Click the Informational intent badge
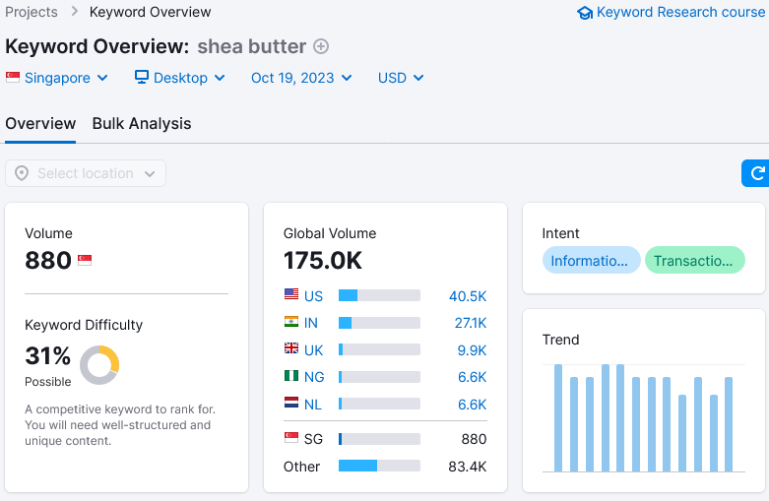The height and width of the screenshot is (501, 769). 590,260
